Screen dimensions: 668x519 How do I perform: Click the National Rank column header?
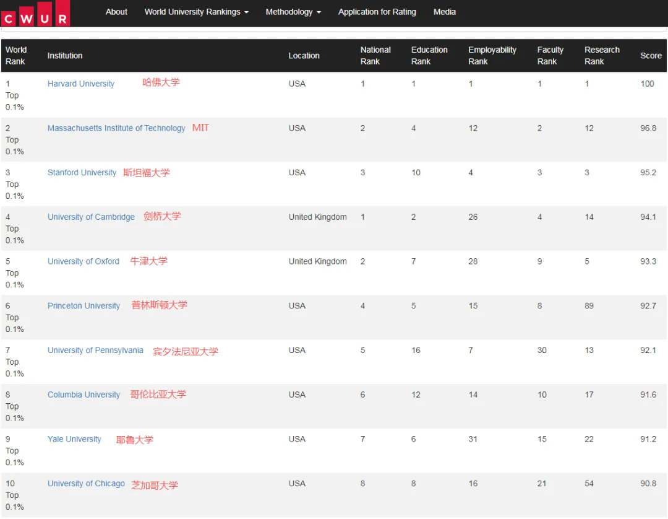[375, 56]
